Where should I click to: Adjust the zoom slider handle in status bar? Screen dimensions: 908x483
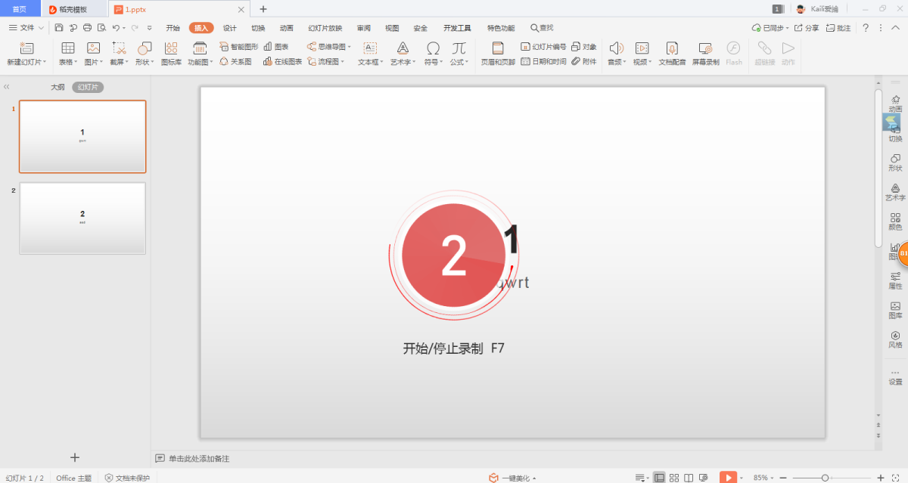point(825,478)
